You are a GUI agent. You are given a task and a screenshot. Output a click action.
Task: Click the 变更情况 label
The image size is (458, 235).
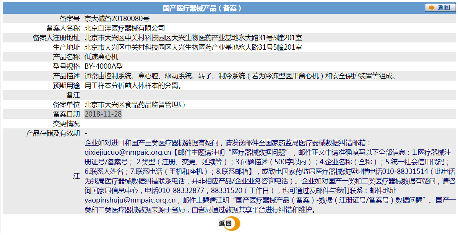66,124
